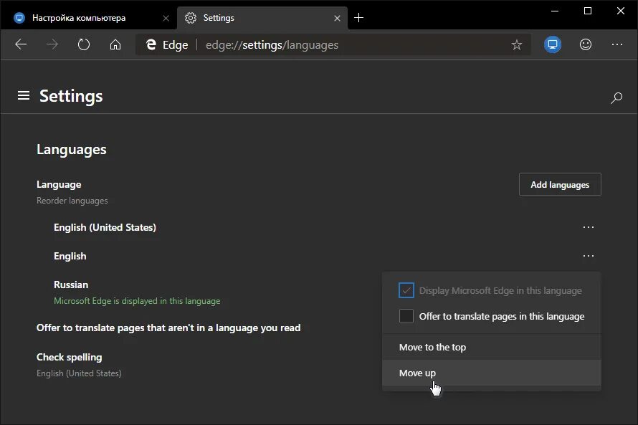Viewport: 638px width, 425px height.
Task: Switch to the Settings tab
Action: click(x=262, y=18)
